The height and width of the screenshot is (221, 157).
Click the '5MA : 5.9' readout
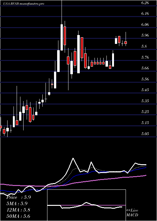(x=17, y=204)
